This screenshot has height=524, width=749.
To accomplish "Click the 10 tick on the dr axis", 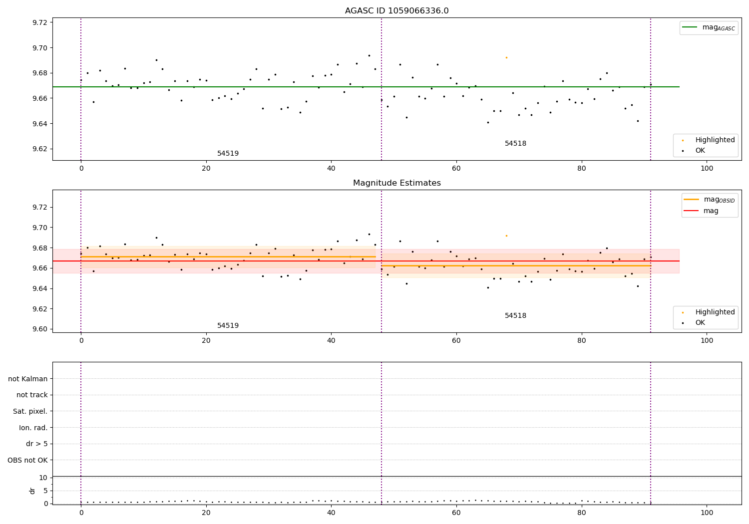I will click(43, 478).
